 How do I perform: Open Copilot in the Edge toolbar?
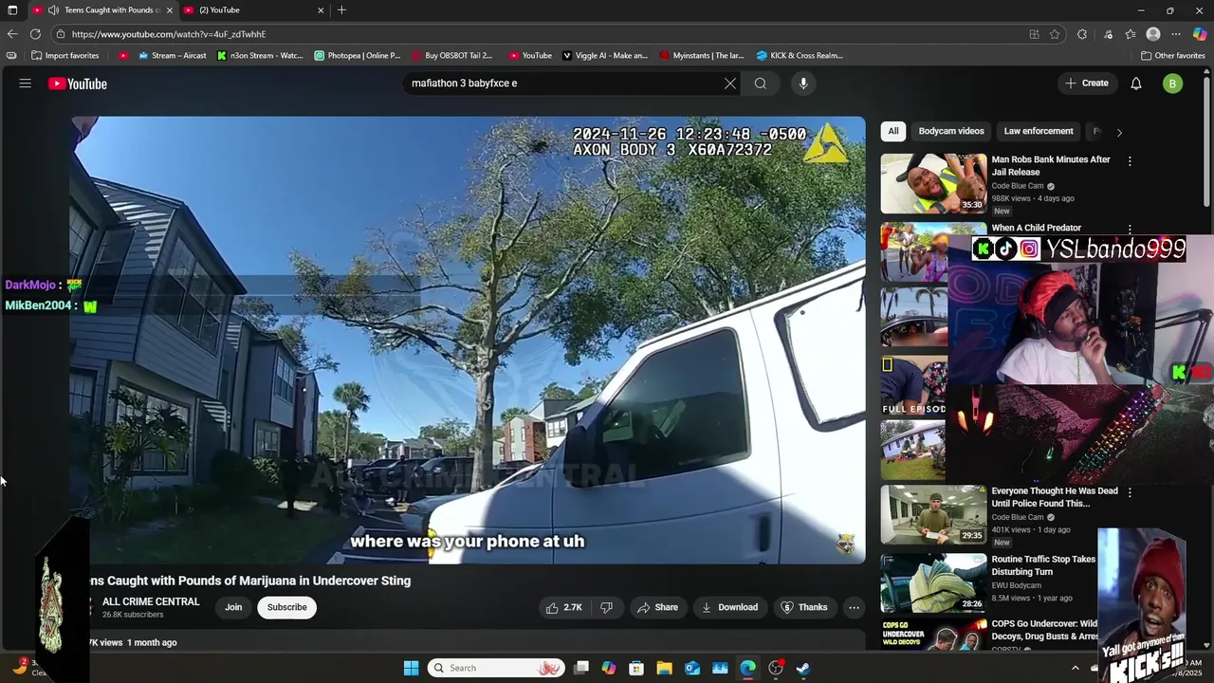1200,34
